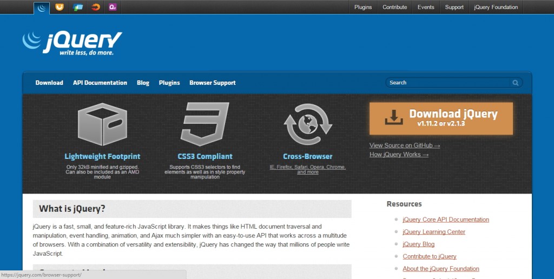Click the status bar URL jquery.com/browser-support
The image size is (554, 279).
coord(41,275)
